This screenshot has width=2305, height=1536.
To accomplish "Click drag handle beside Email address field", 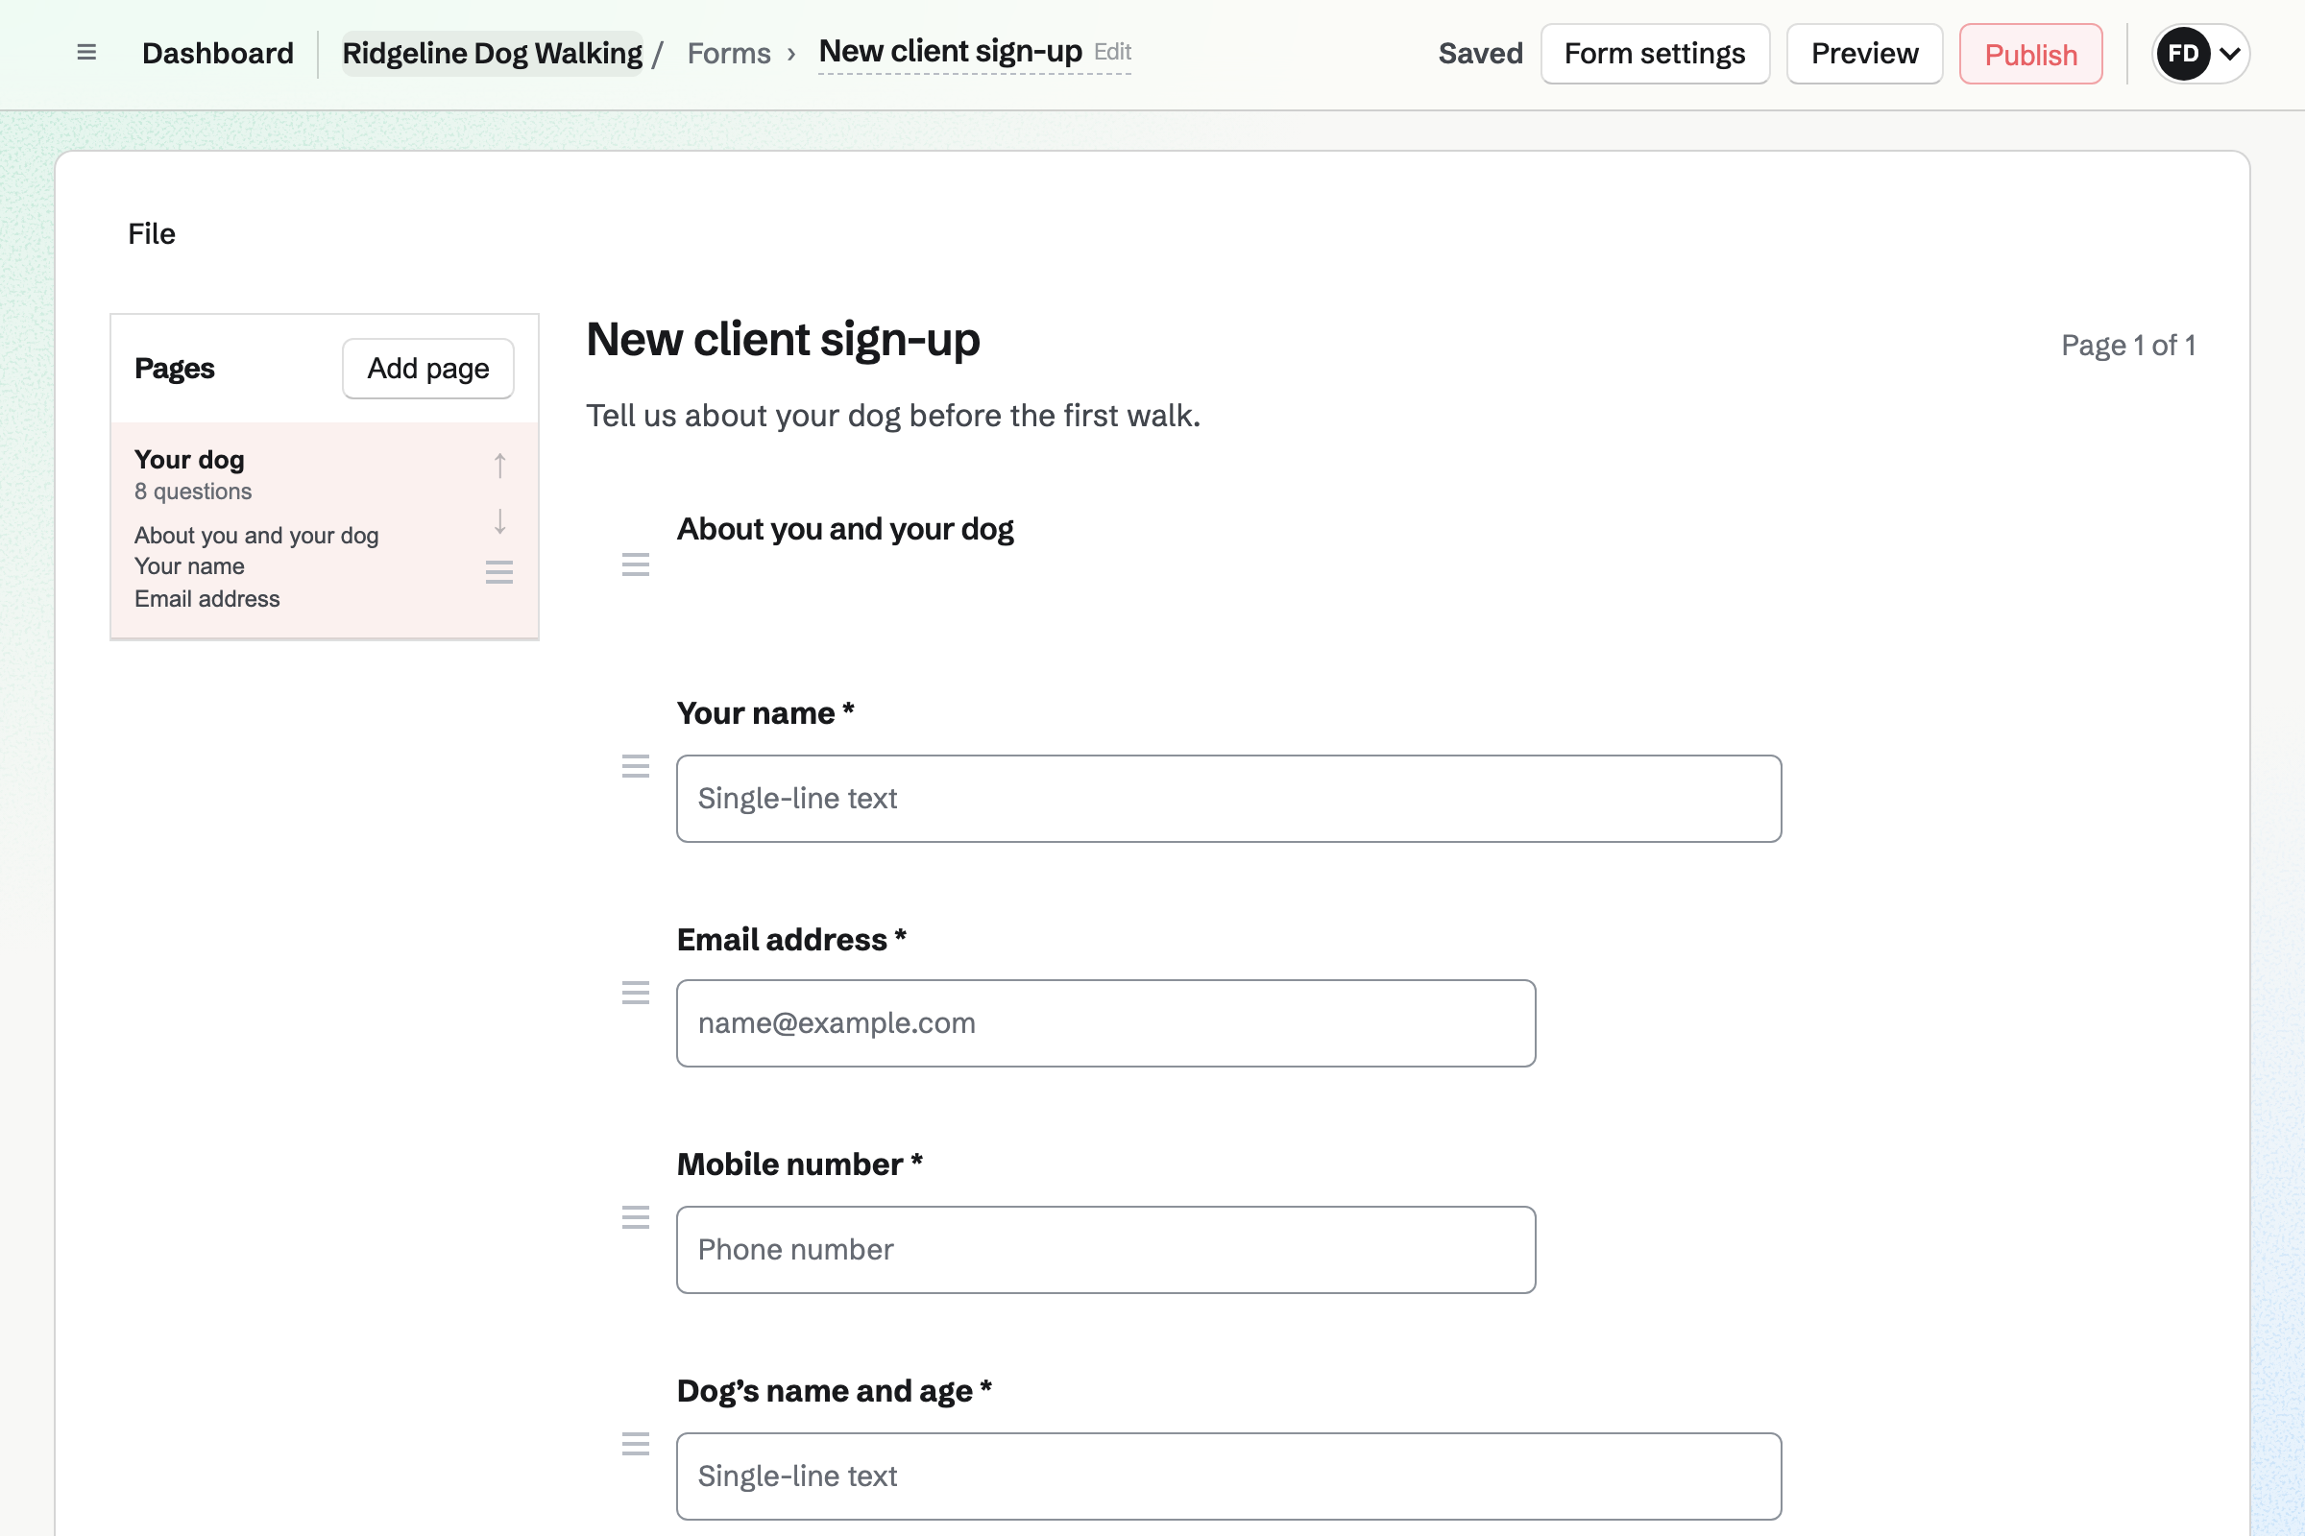I will 636,993.
